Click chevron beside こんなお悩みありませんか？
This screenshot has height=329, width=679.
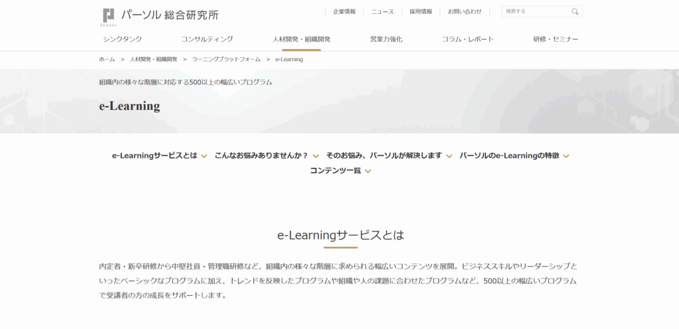click(316, 157)
